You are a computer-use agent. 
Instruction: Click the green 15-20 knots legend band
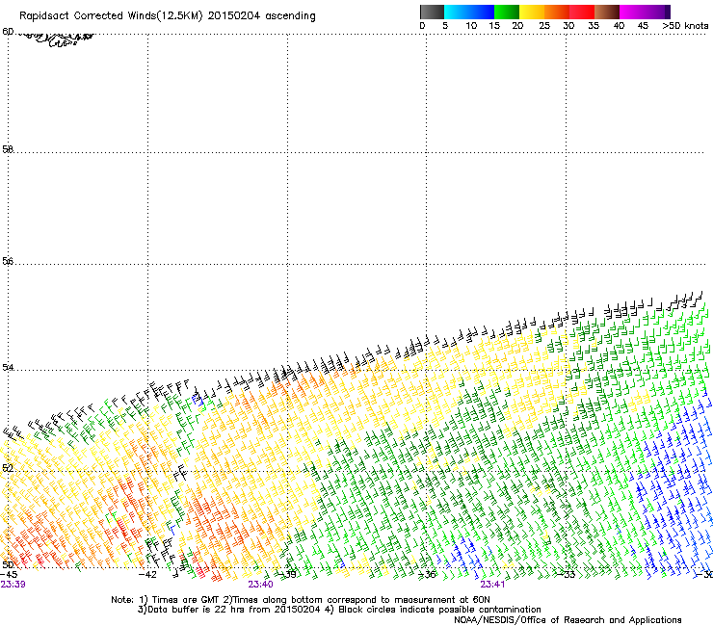coord(507,12)
